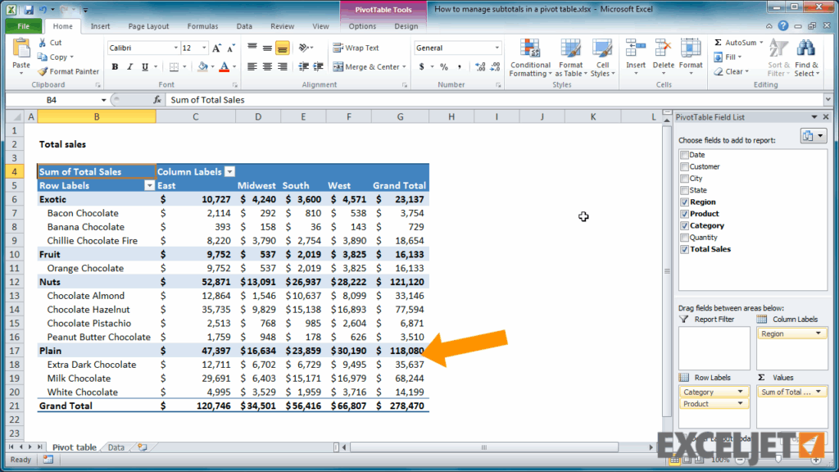839x472 pixels.
Task: Click the Clear button
Action: tap(732, 71)
